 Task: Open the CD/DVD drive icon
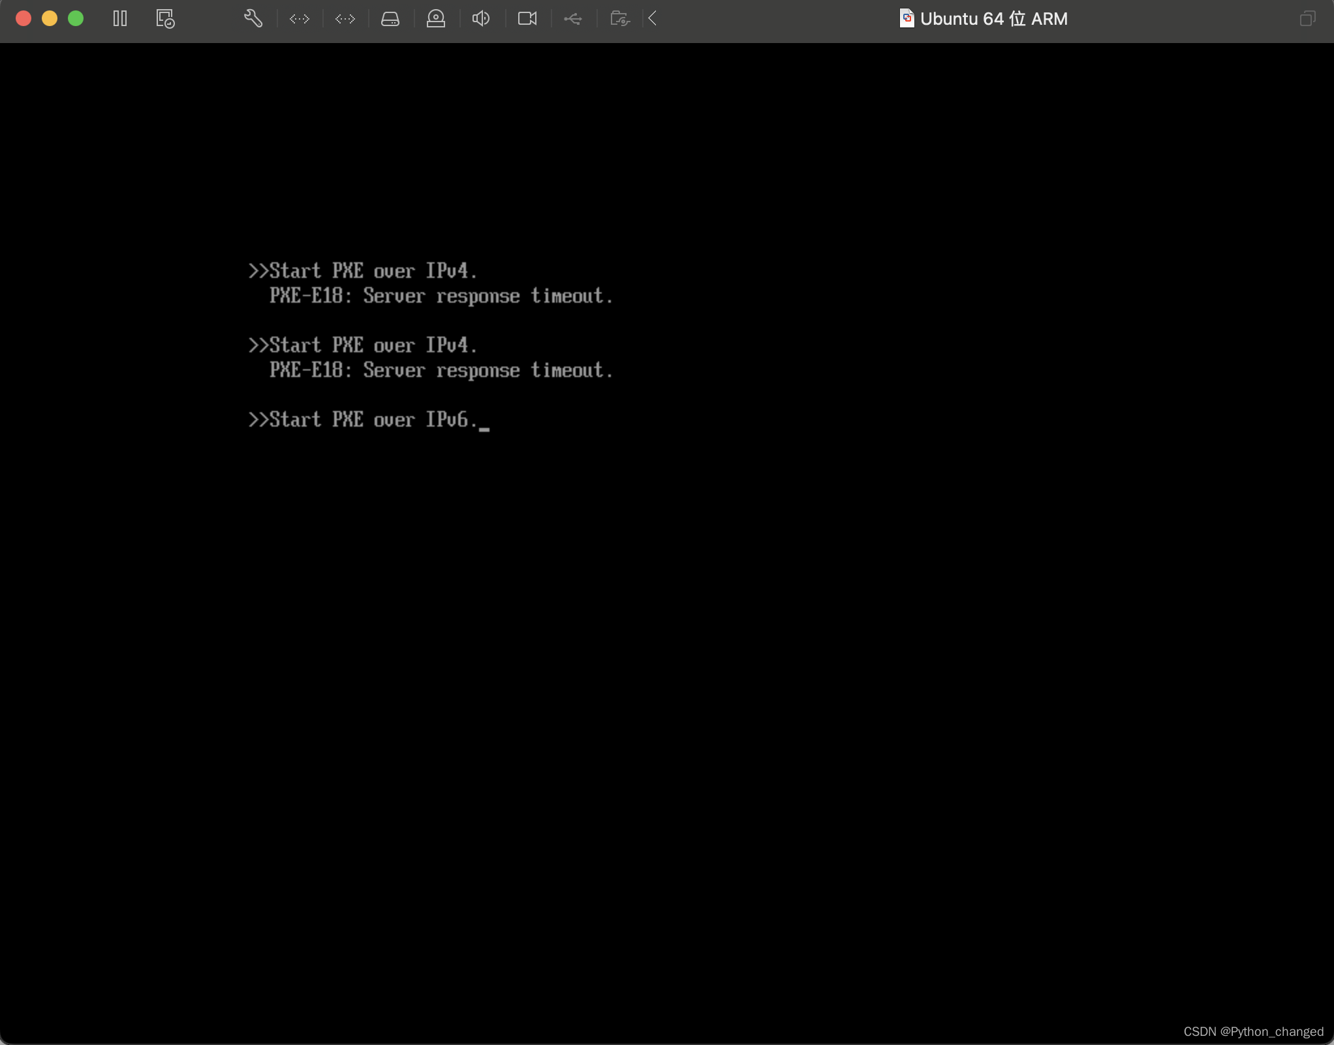point(436,18)
